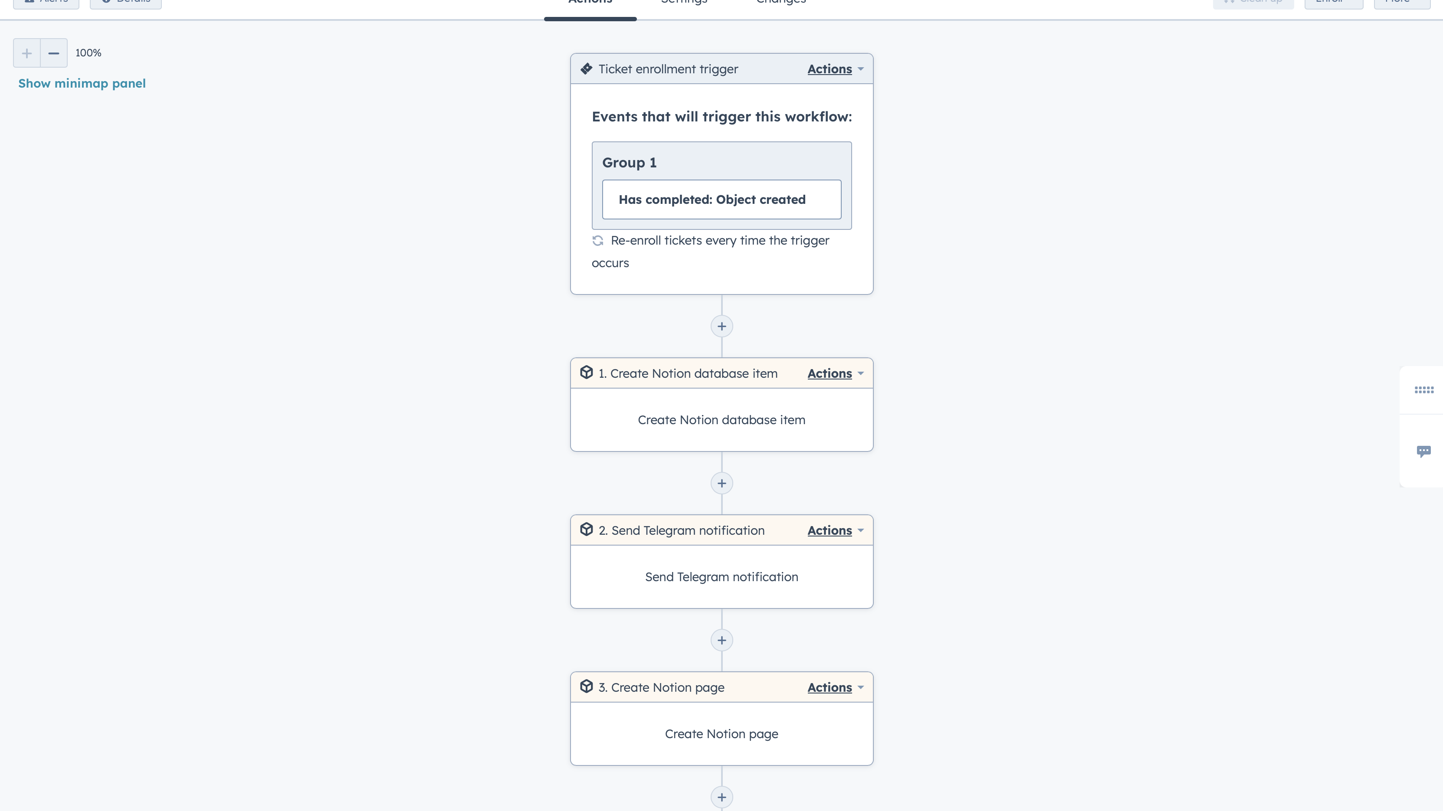This screenshot has height=811, width=1443.
Task: Select the Has completed: Object created filter
Action: [x=721, y=200]
